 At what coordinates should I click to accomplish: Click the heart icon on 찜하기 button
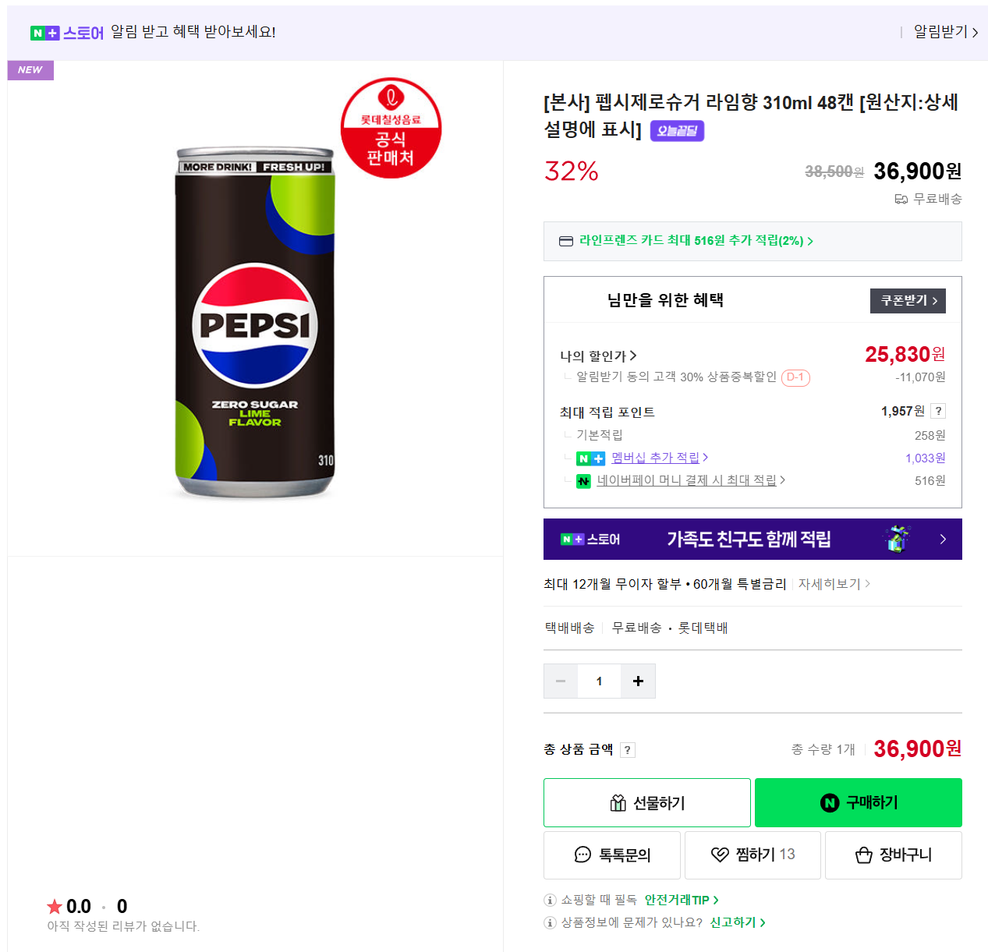(x=720, y=855)
